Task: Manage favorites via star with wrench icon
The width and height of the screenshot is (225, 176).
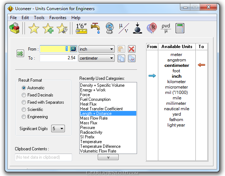Action: point(62,28)
